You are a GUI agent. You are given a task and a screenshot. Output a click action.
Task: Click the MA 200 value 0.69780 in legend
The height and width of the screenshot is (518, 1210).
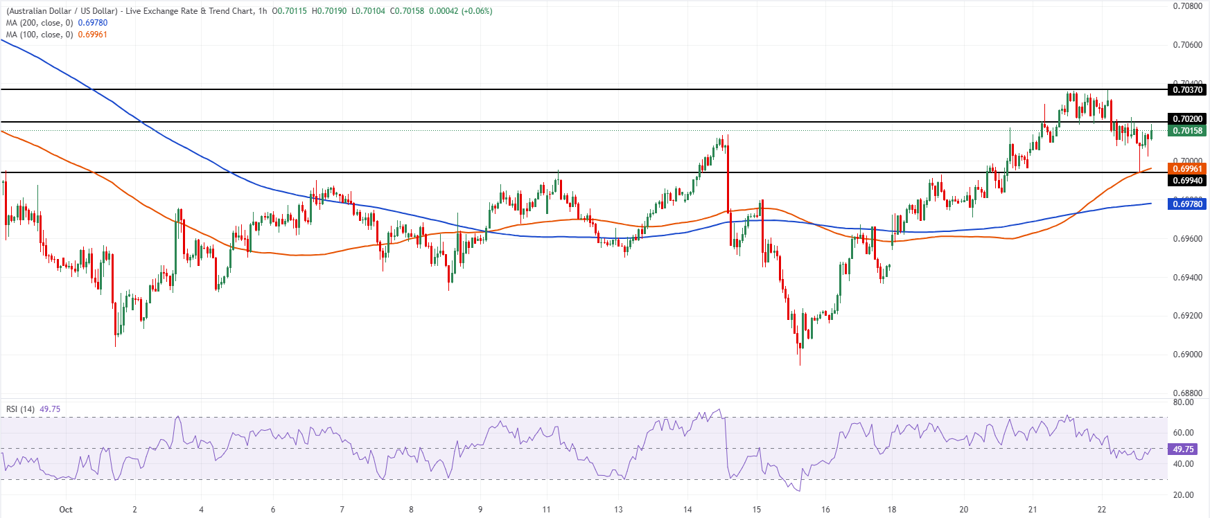click(93, 23)
